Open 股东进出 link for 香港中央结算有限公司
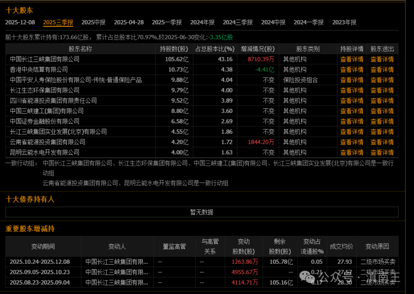The height and width of the screenshot is (294, 414). tap(382, 70)
